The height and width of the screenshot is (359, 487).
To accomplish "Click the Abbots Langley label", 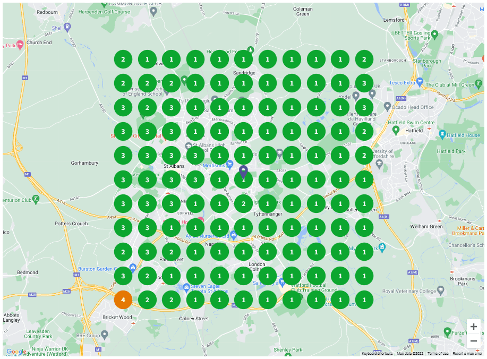I will click(12, 318).
